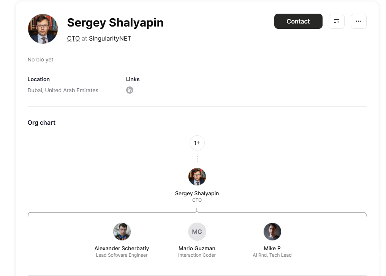Click the Org chart section title
The width and height of the screenshot is (386, 276).
pos(41,122)
